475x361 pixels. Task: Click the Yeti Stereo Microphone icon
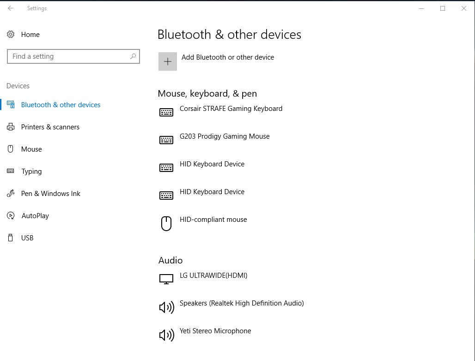pyautogui.click(x=166, y=335)
